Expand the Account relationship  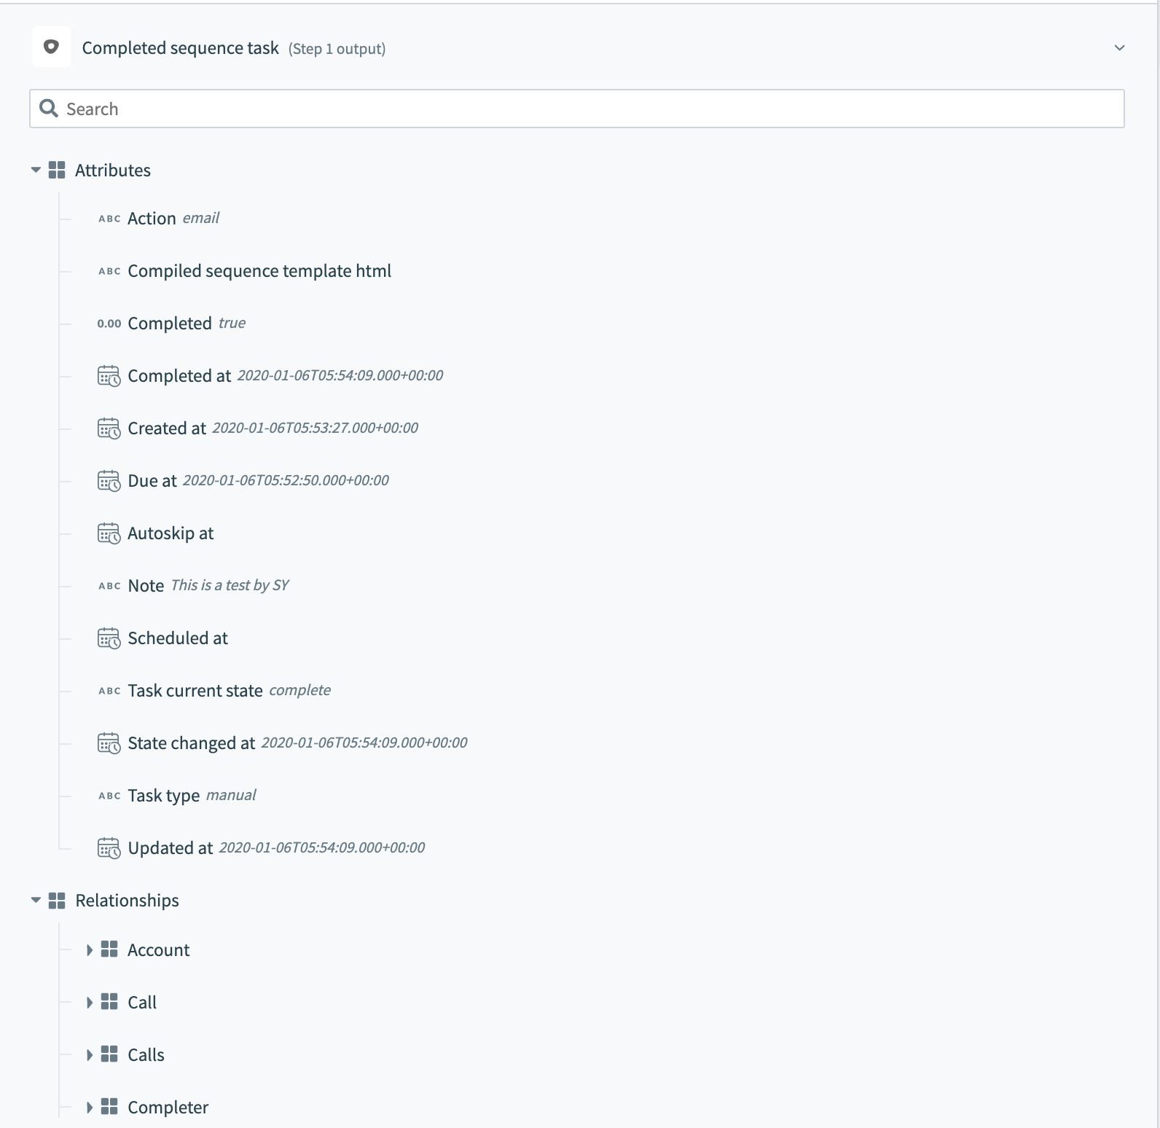[x=90, y=949]
